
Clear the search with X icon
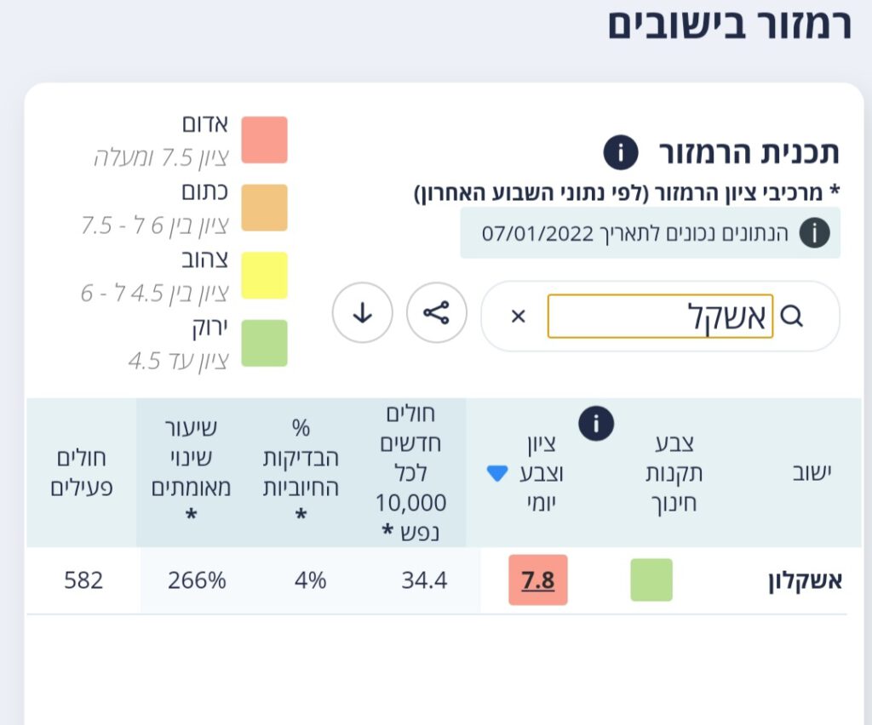(x=518, y=317)
